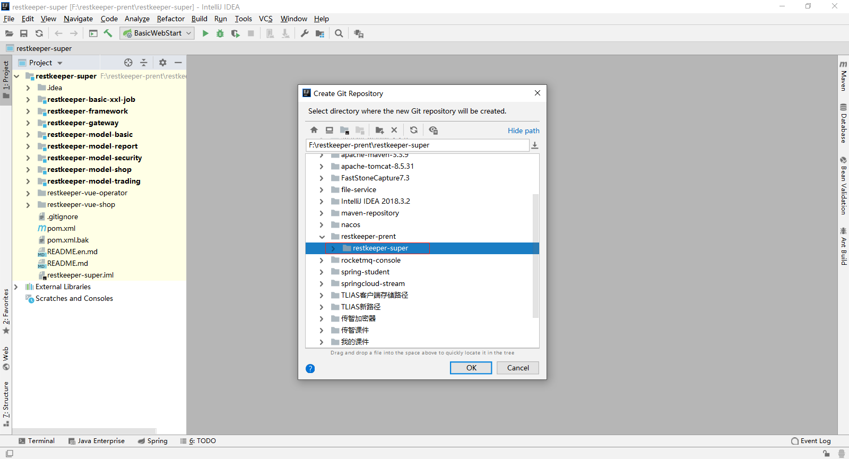
Task: Expand restkeeper-super folder in dialog tree
Action: point(333,248)
